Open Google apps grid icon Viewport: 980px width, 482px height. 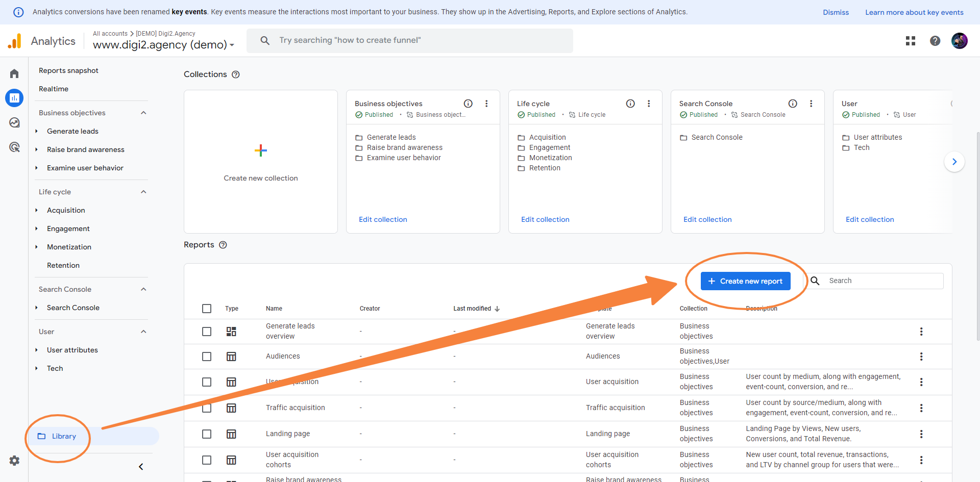pyautogui.click(x=911, y=41)
